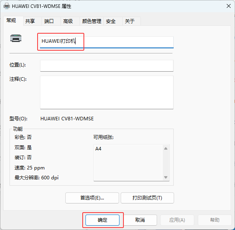
Task: Switch to the 安全 tab
Action: pos(113,21)
